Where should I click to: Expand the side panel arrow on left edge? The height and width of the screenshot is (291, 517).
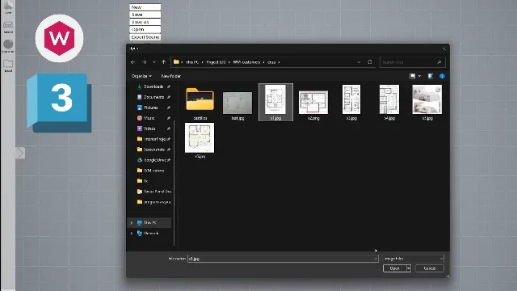pos(20,153)
